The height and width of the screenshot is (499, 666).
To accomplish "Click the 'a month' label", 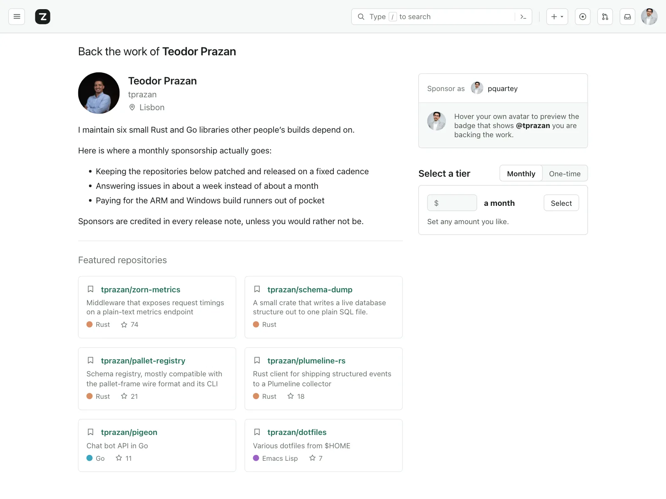I will point(499,203).
